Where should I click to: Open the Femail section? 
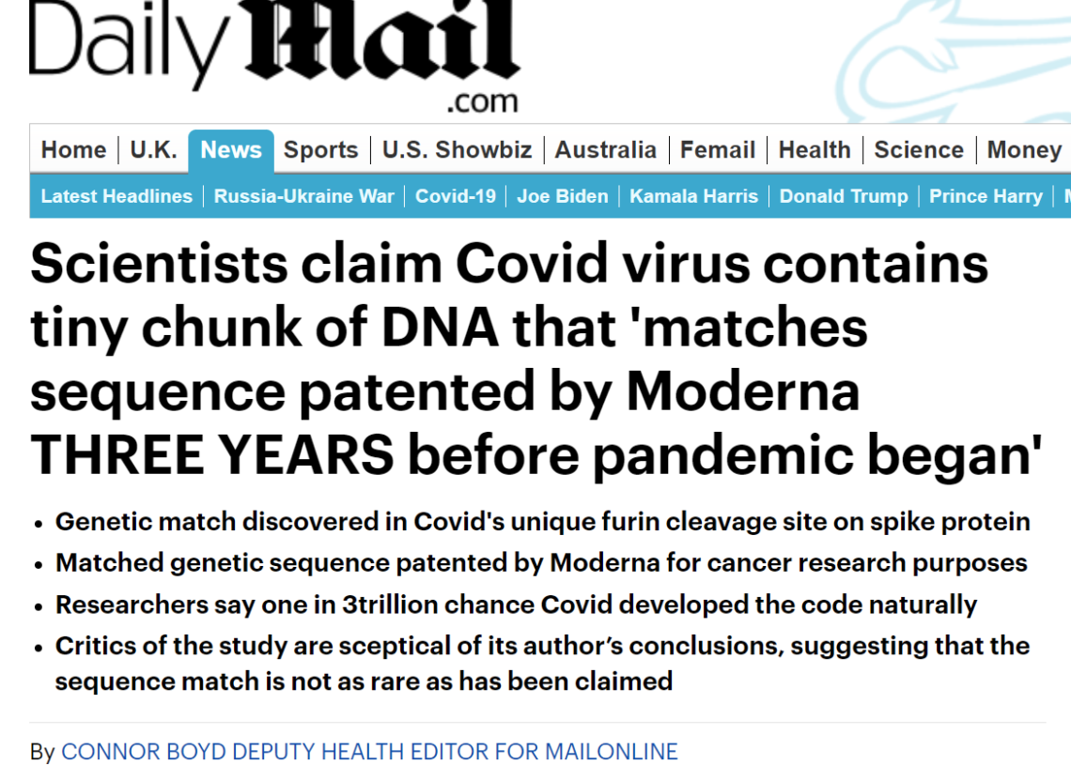tap(718, 149)
